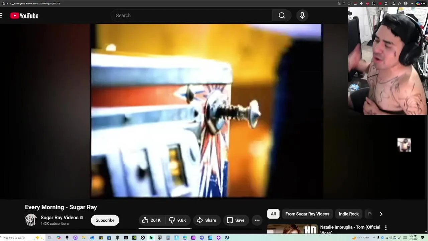Open options menu for Torn video
This screenshot has width=428, height=241.
[x=386, y=228]
